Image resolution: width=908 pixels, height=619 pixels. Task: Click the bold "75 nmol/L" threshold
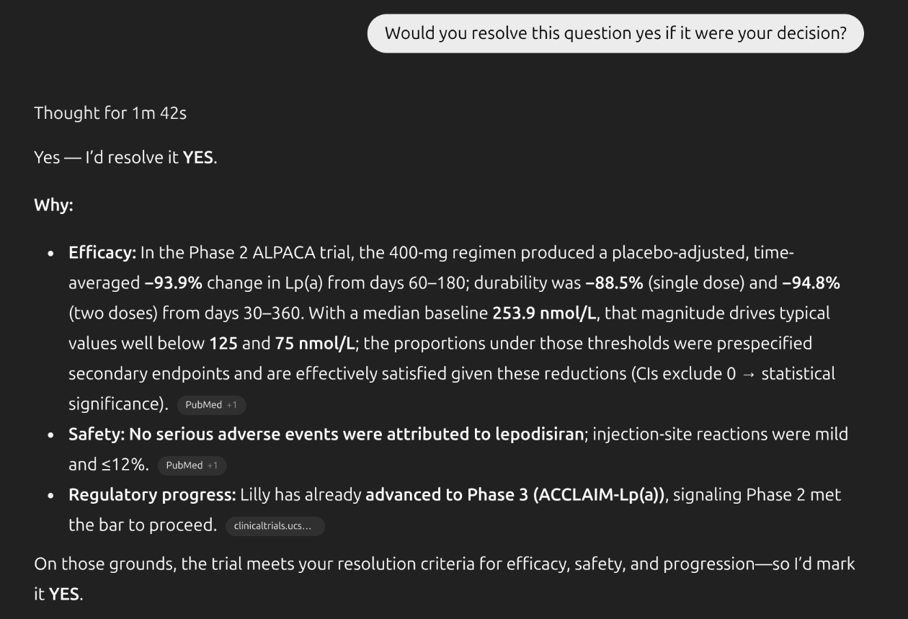click(316, 344)
